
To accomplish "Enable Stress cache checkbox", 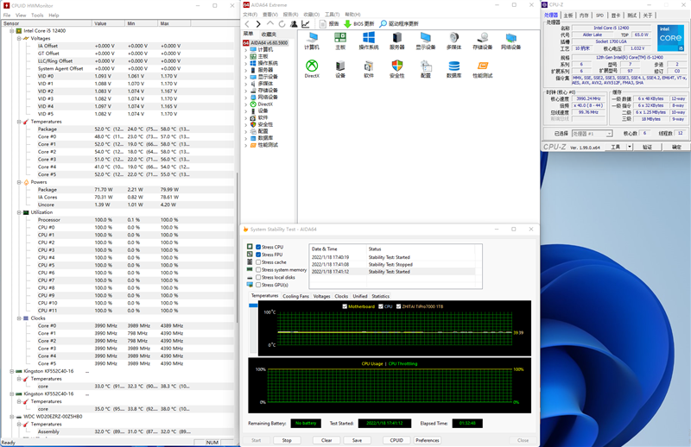I will point(258,262).
